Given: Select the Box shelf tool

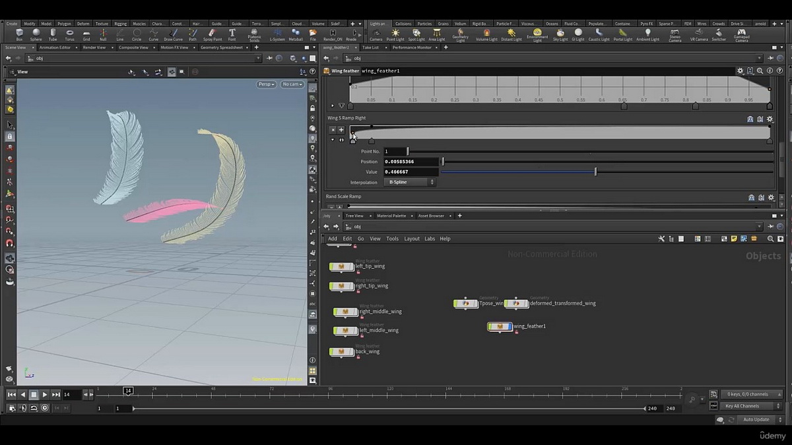Looking at the screenshot, I should [19, 34].
